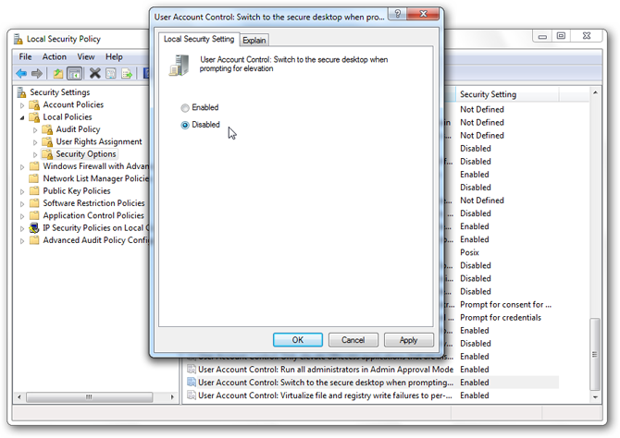Click the scroll up arrow in policy list
The height and width of the screenshot is (438, 620).
[595, 92]
